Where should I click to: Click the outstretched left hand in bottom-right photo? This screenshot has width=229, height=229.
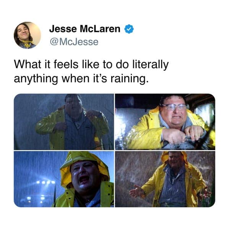click(136, 192)
